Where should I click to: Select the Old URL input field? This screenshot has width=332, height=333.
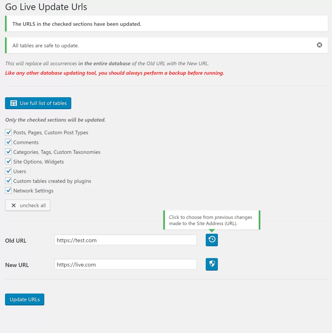[x=125, y=240]
